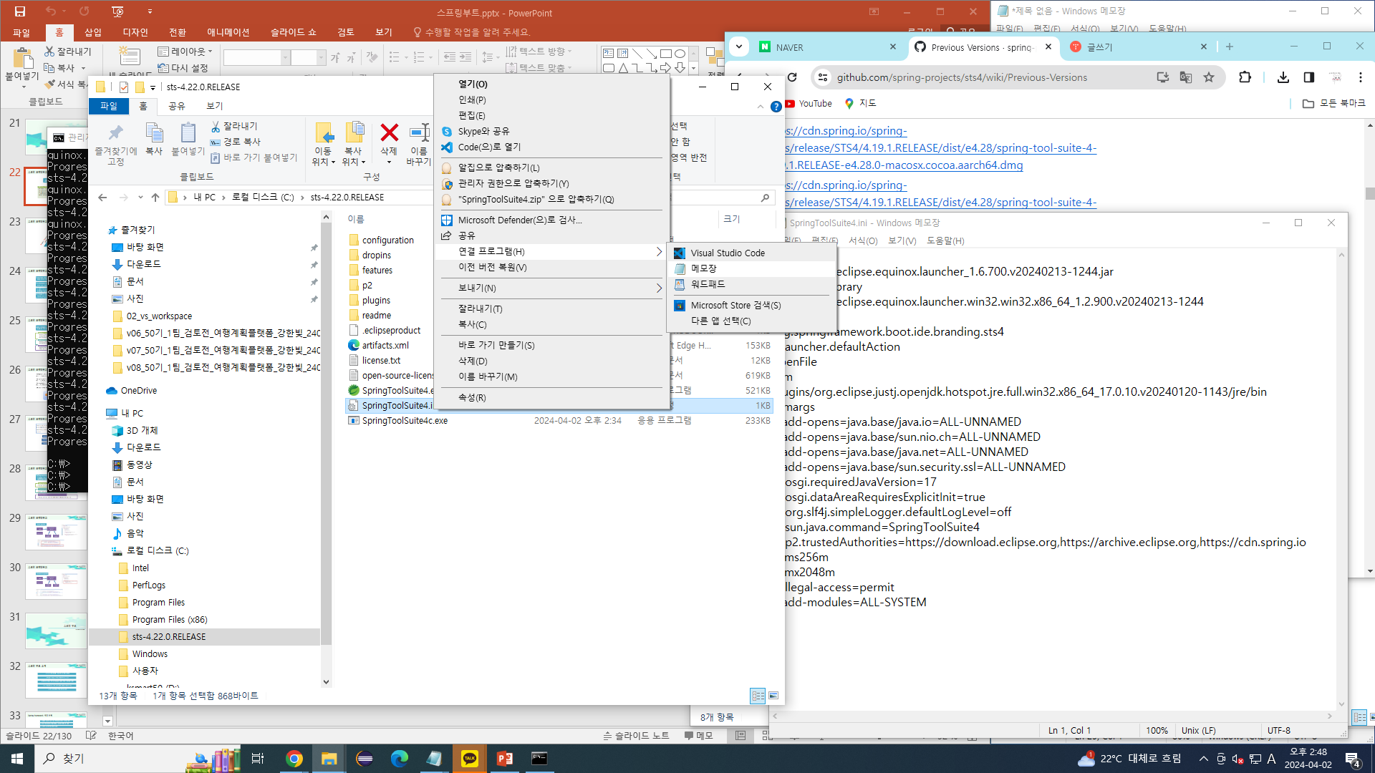Click the red Delete (삭제) icon in Explorer ribbon
The height and width of the screenshot is (773, 1375).
coord(389,133)
